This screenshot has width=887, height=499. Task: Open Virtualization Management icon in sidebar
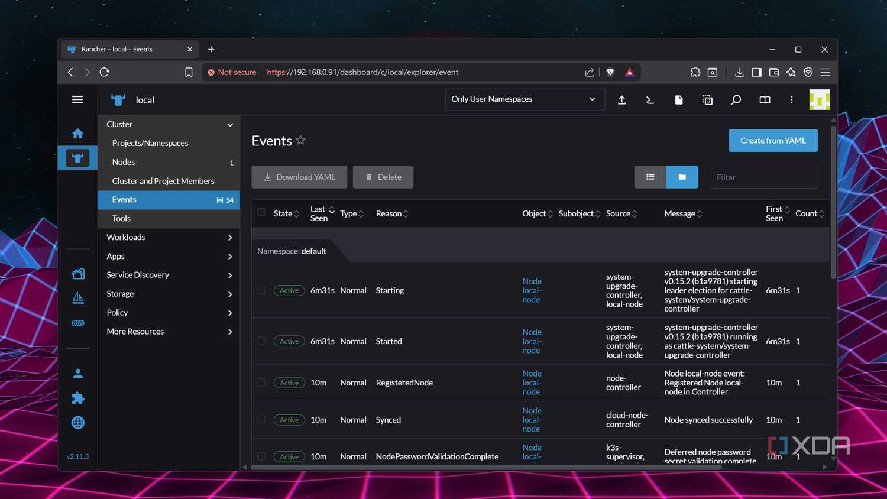pyautogui.click(x=77, y=323)
